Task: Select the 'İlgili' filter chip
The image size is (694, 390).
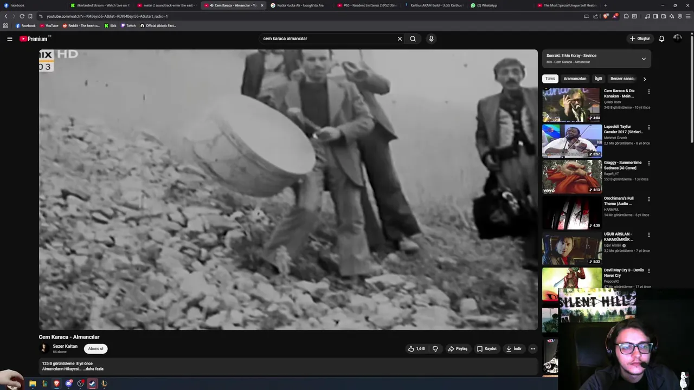Action: 599,79
